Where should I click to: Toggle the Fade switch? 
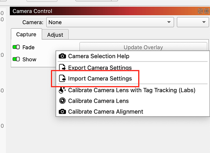[16, 47]
